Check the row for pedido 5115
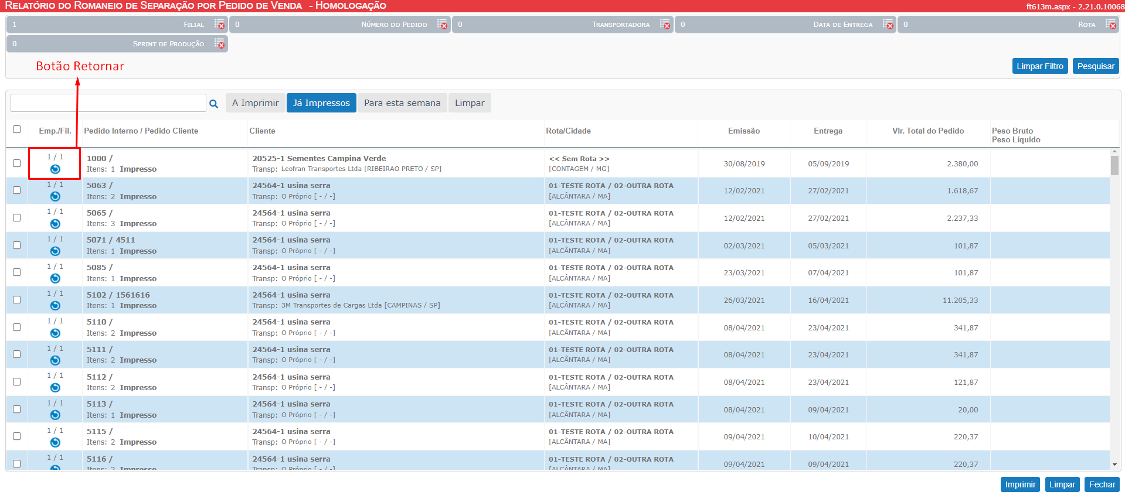The width and height of the screenshot is (1125, 495). click(x=16, y=436)
